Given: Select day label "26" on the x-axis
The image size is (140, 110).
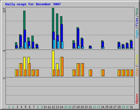Looking at the screenshot, I should [x=111, y=107].
